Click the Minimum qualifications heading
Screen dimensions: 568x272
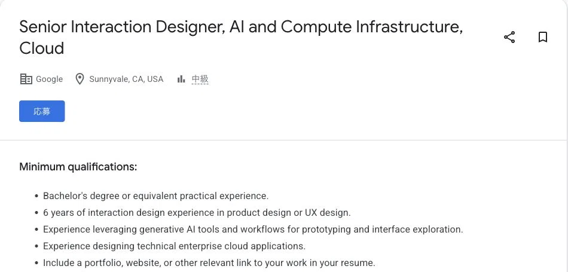pyautogui.click(x=78, y=167)
